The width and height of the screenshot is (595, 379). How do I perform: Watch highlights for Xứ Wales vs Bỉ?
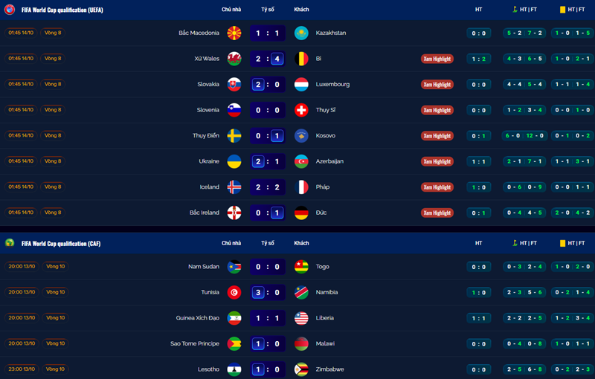point(437,59)
